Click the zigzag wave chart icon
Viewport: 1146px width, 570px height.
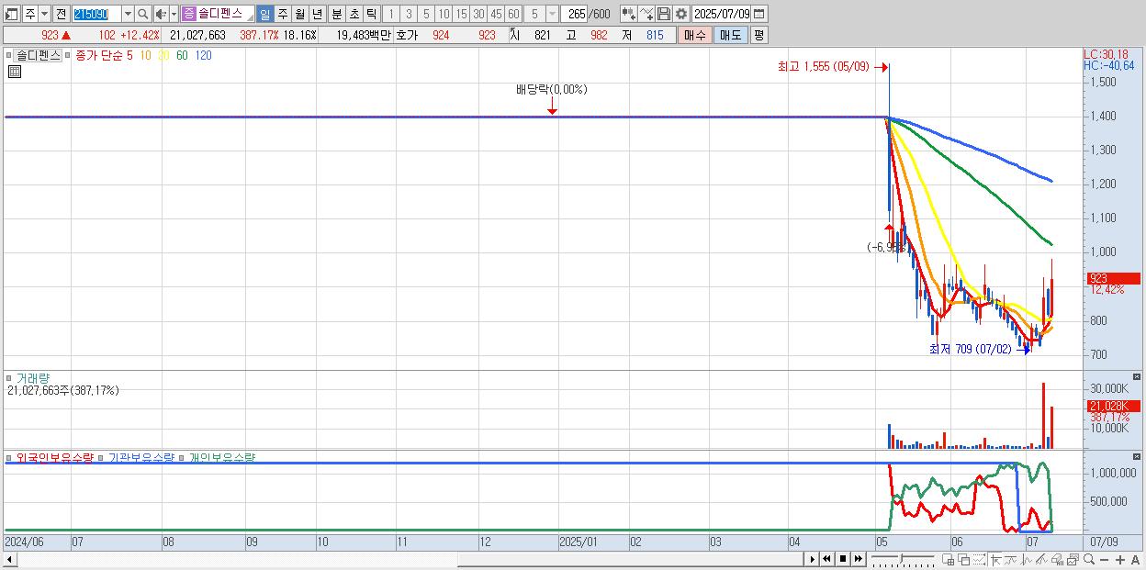coord(1027,559)
